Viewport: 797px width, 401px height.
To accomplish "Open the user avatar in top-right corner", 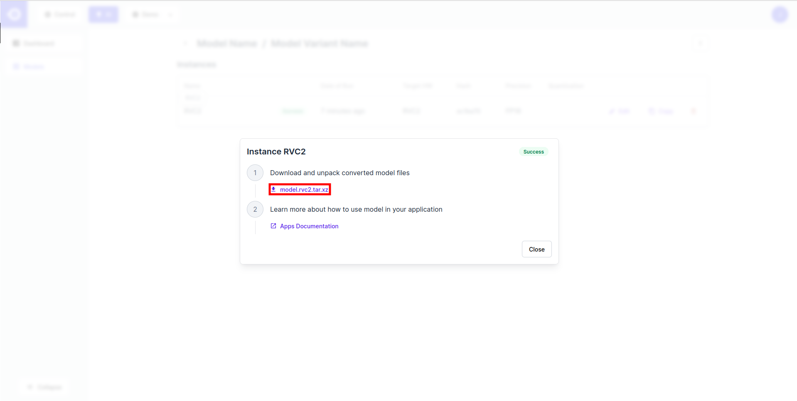I will tap(780, 15).
